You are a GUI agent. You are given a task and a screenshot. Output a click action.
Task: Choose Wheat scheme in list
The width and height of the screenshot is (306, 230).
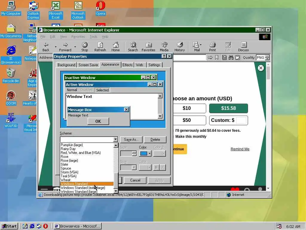pos(87,180)
